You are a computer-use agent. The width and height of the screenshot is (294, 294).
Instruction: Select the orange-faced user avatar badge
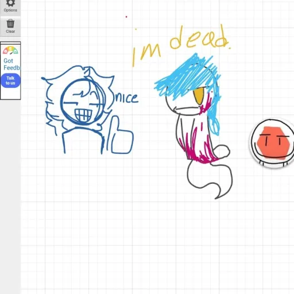click(x=272, y=142)
